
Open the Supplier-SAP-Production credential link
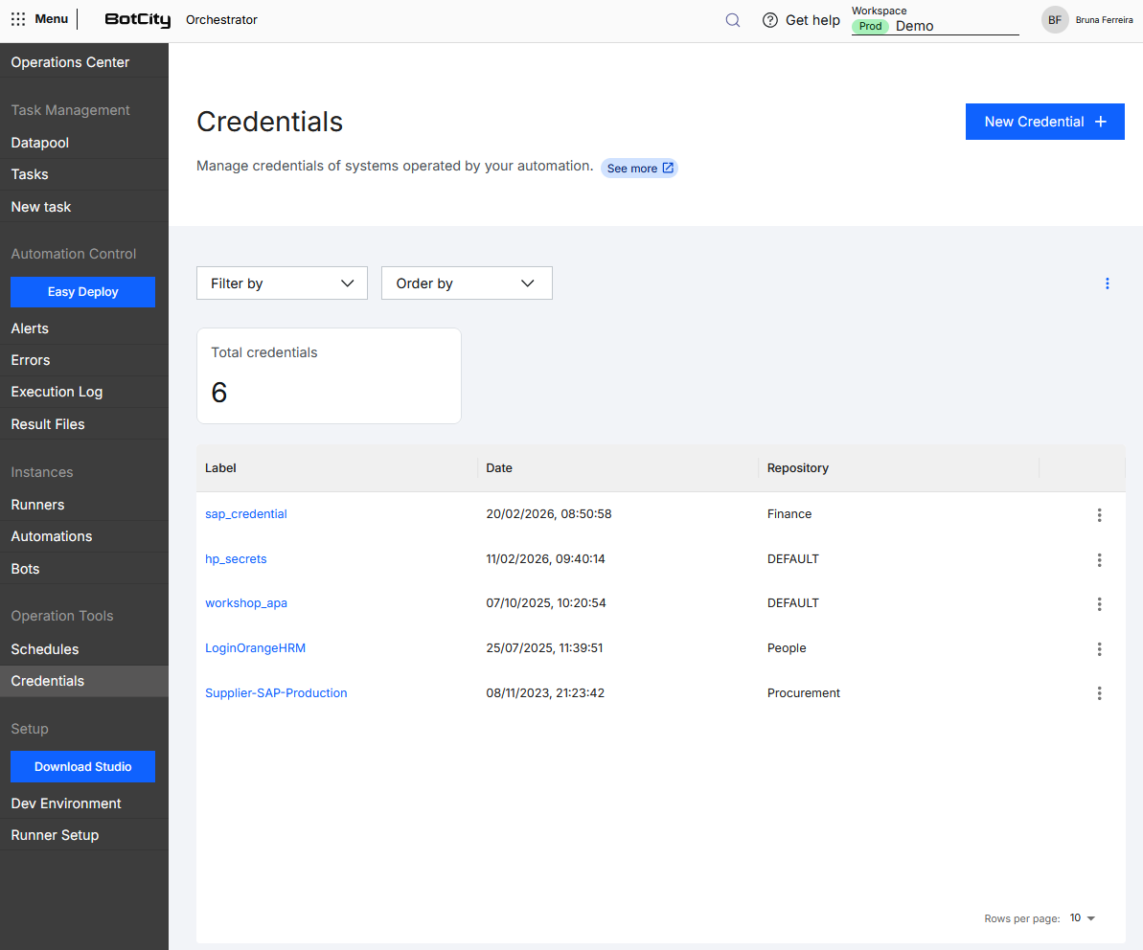tap(276, 692)
